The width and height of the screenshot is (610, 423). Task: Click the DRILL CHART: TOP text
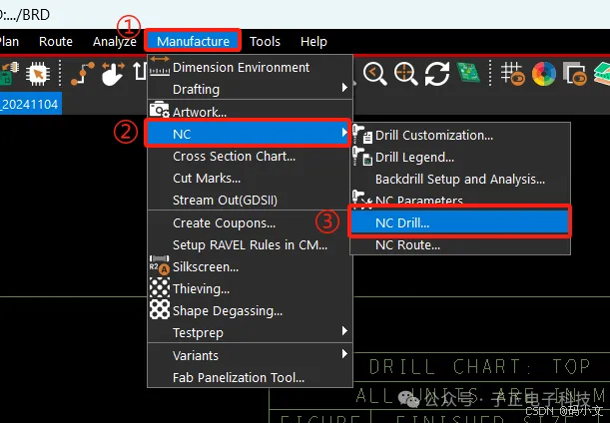coord(479,366)
